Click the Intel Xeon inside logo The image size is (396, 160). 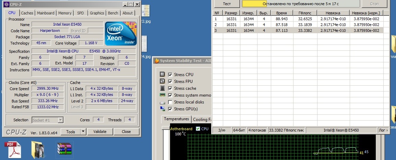point(121,33)
